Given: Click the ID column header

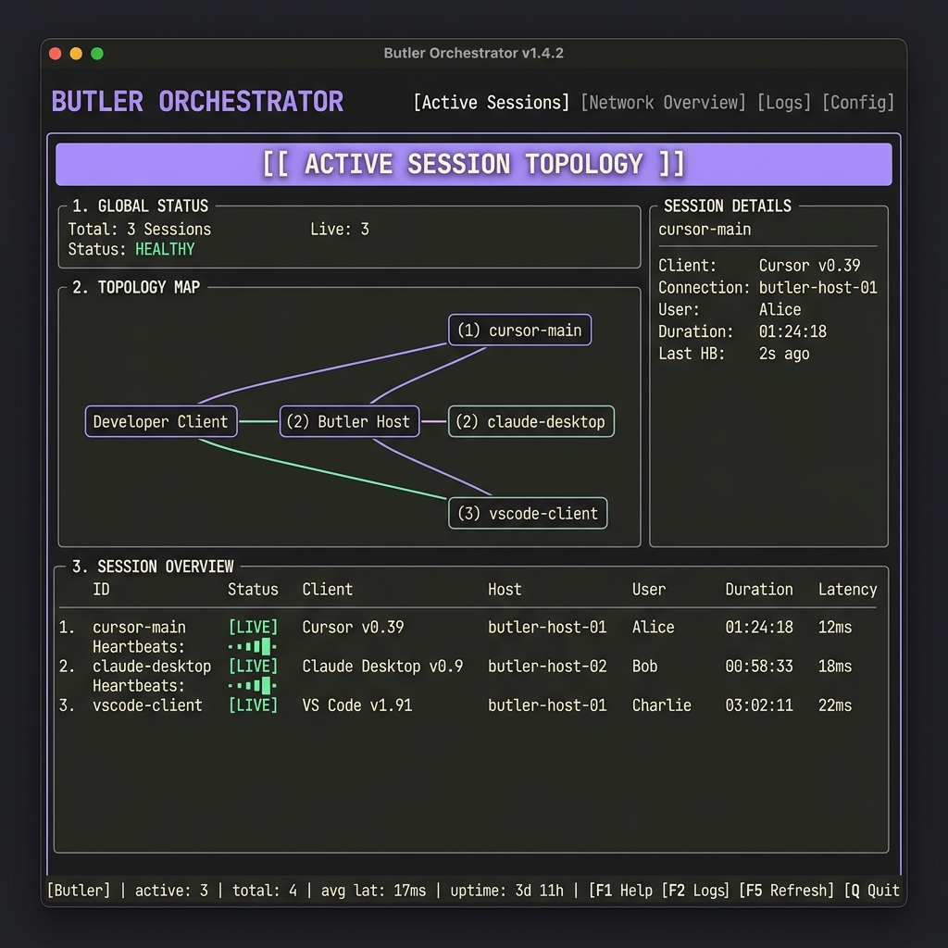Looking at the screenshot, I should coord(101,589).
